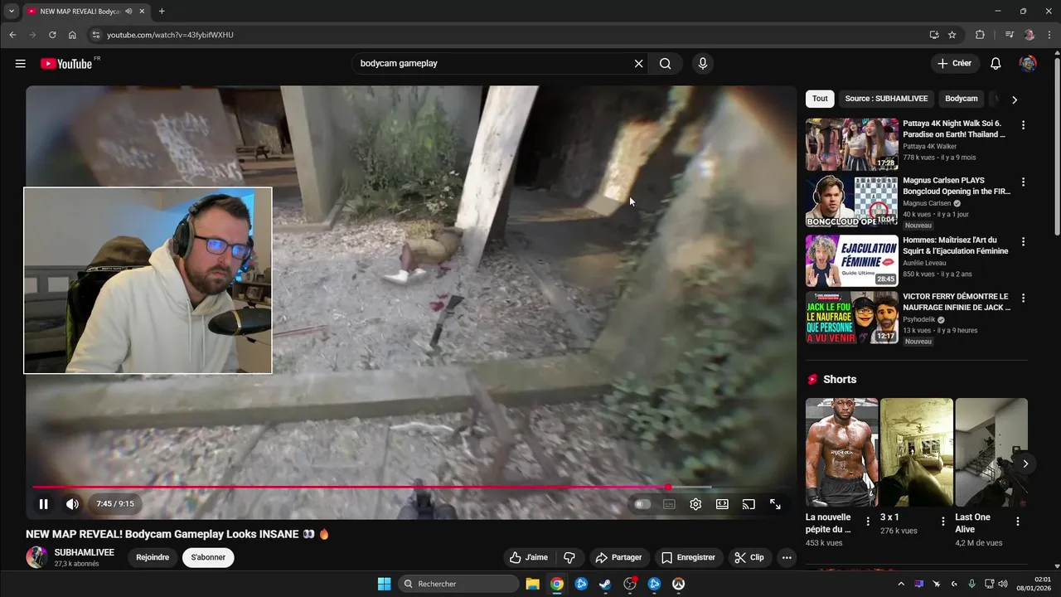Open options for VICTOR FERRY video

1023,298
